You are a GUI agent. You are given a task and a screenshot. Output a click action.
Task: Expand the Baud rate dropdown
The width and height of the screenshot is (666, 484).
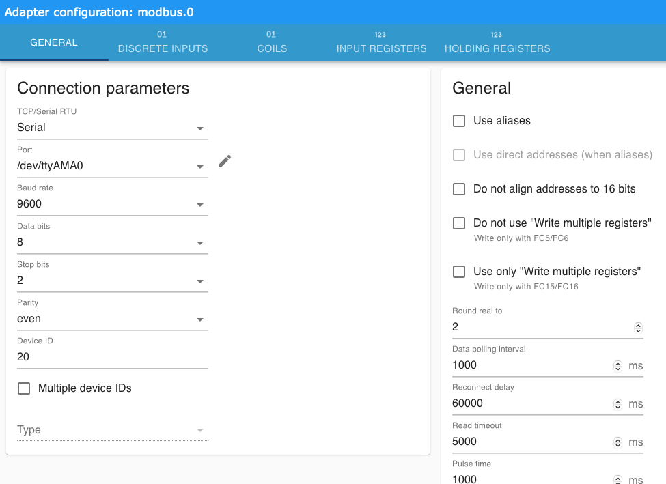pos(113,204)
